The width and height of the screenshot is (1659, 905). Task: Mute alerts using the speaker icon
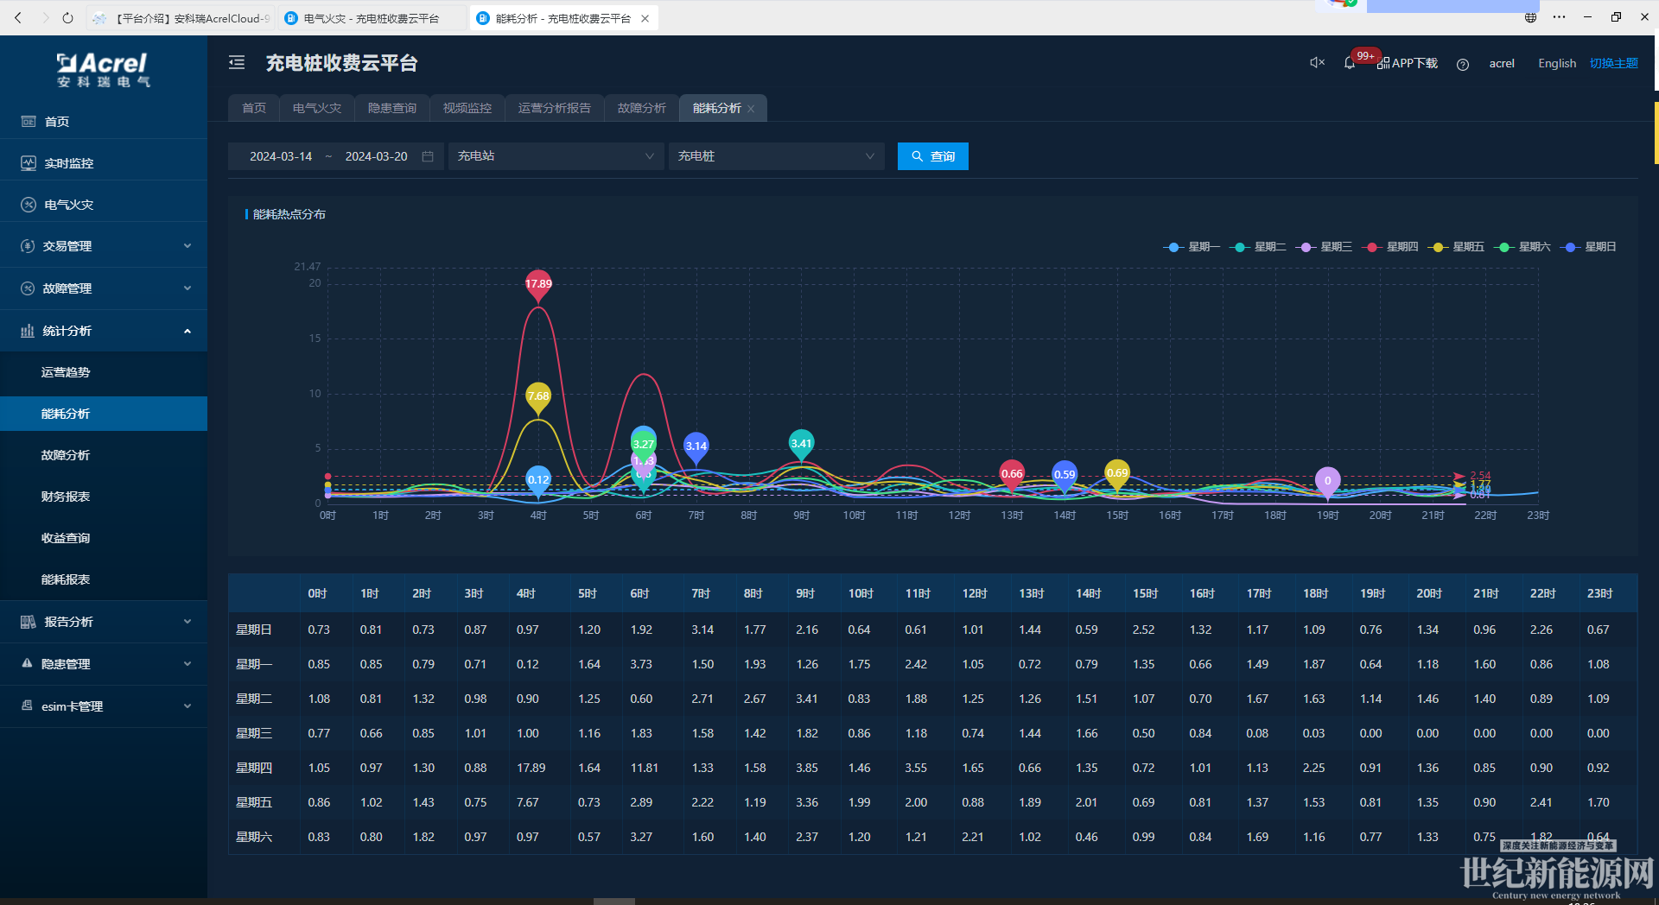1317,62
